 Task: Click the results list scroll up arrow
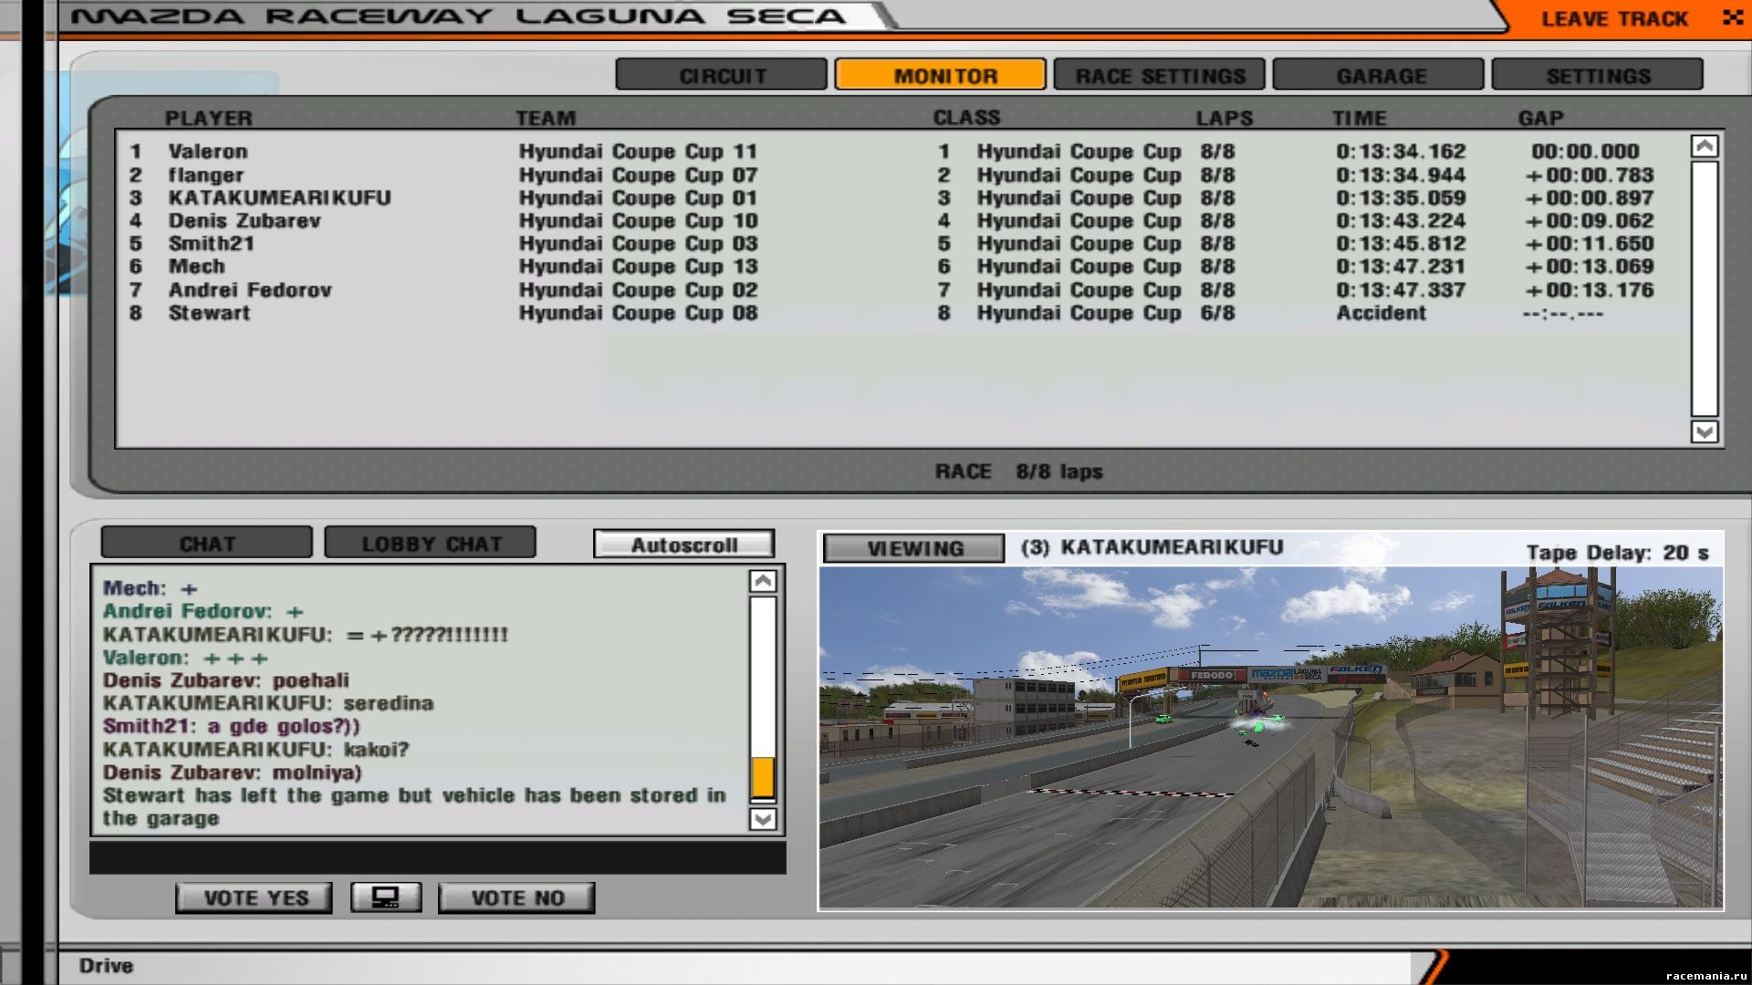click(1705, 146)
